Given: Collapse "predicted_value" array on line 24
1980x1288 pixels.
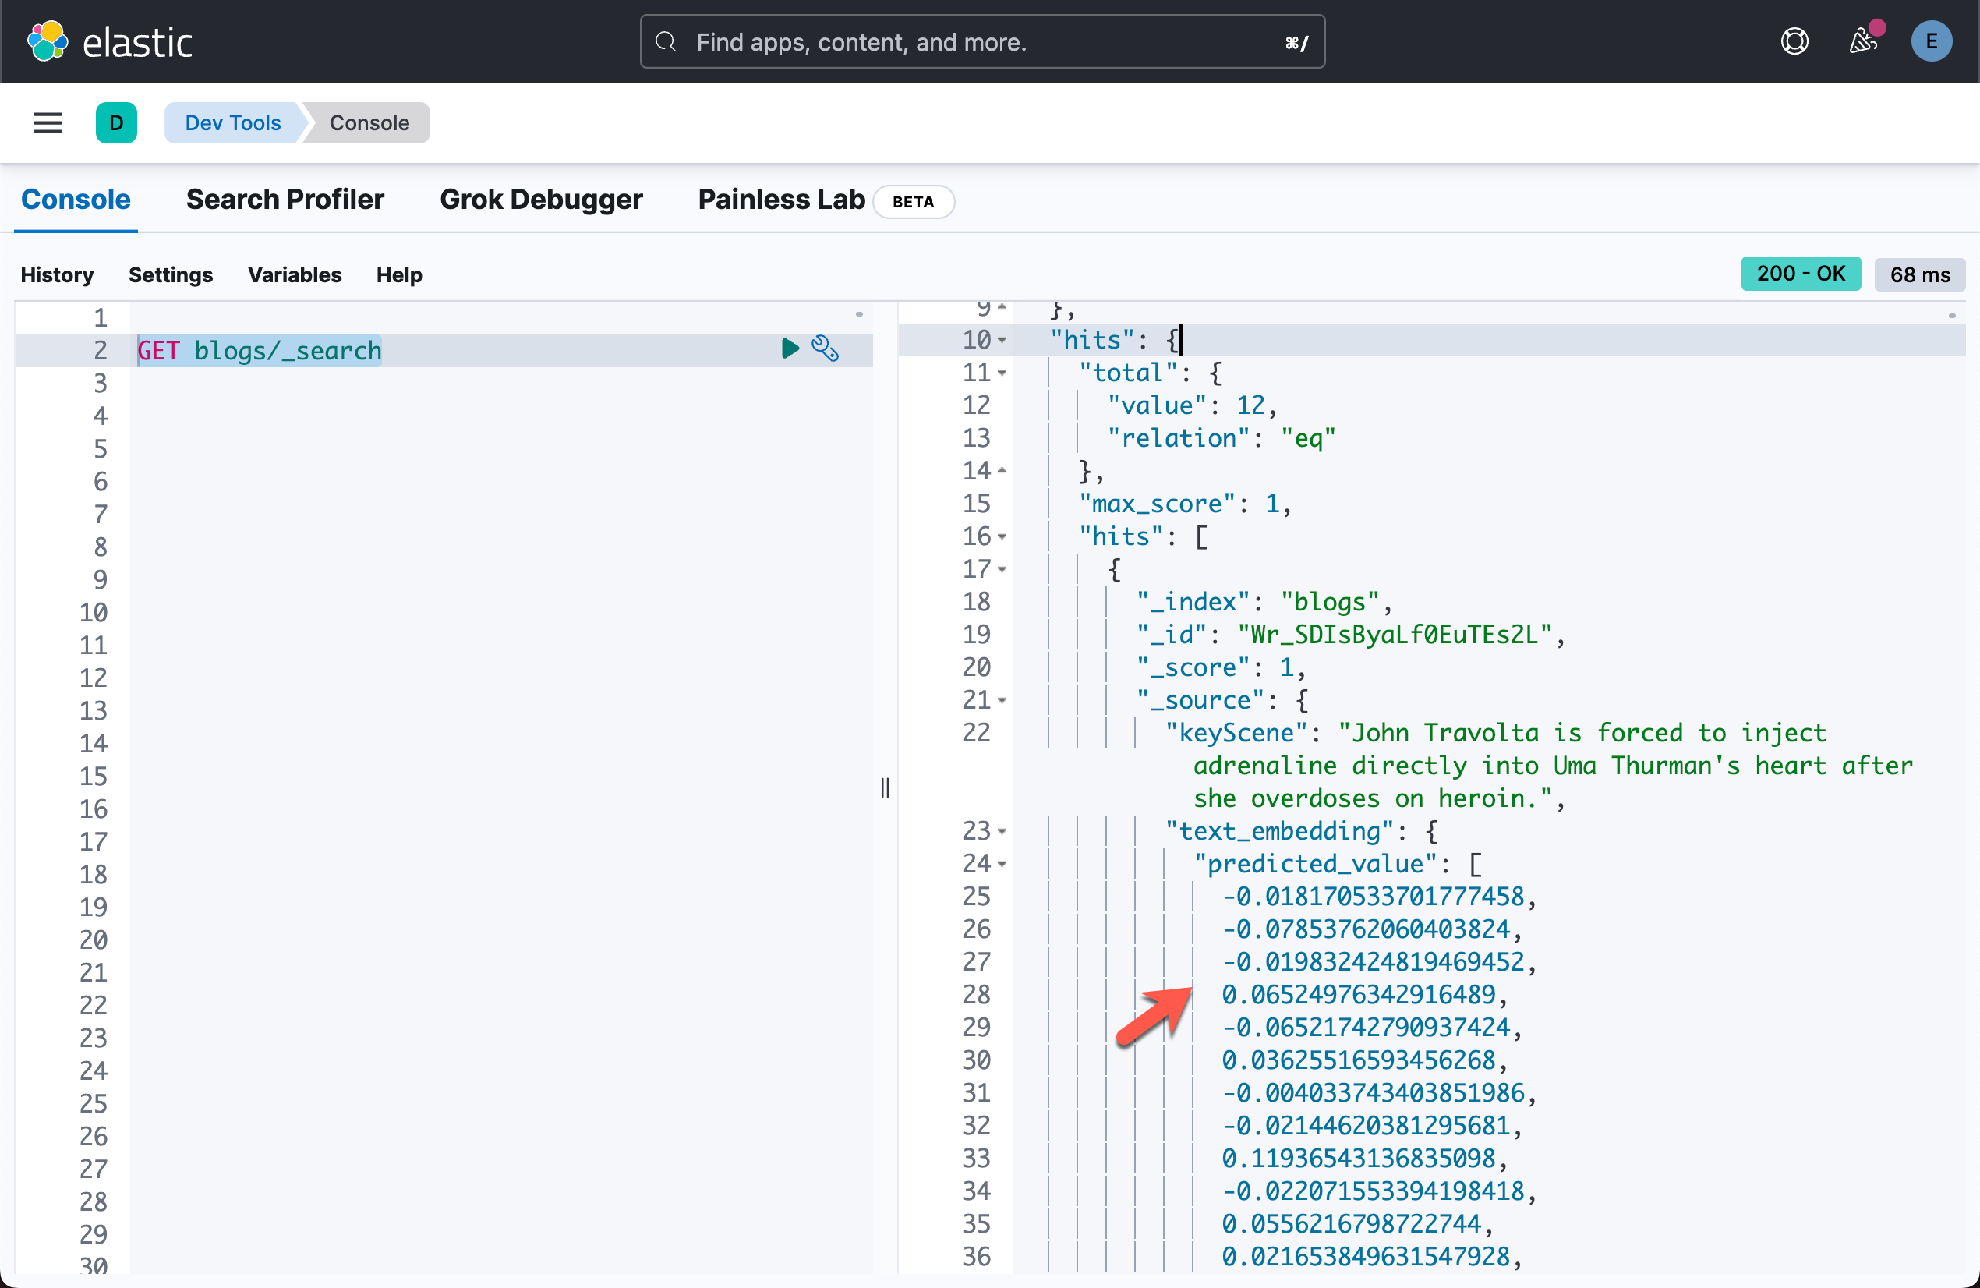Looking at the screenshot, I should click(1002, 865).
